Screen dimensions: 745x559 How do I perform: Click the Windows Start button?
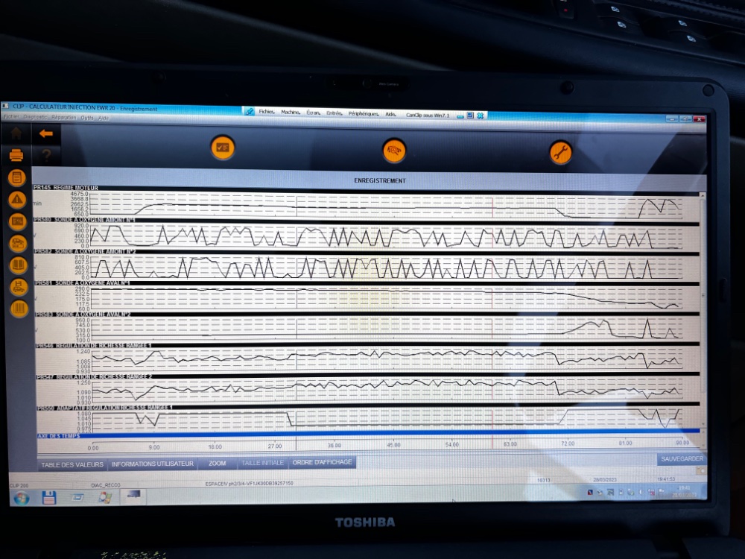tap(22, 497)
